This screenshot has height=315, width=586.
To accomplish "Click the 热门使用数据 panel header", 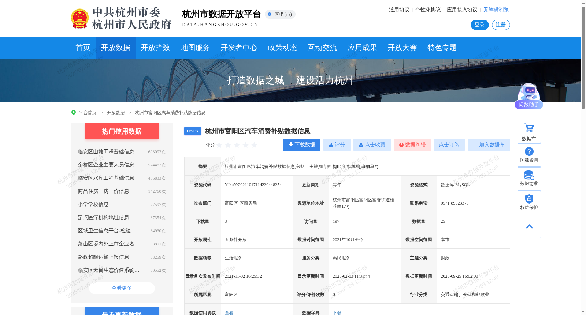I will tap(122, 131).
